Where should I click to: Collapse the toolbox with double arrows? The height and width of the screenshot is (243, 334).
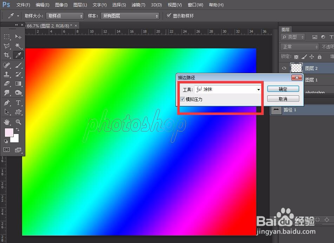point(17,25)
